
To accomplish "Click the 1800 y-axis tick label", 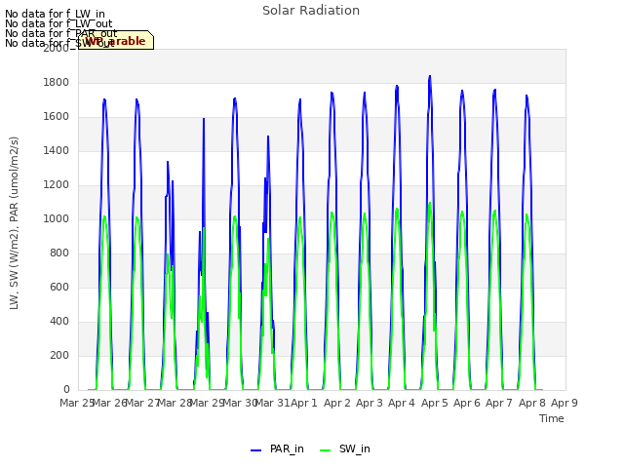I will pos(57,82).
